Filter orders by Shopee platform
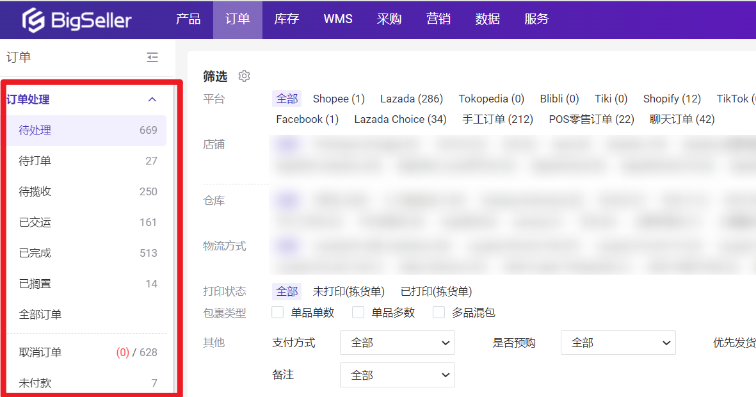 tap(339, 99)
